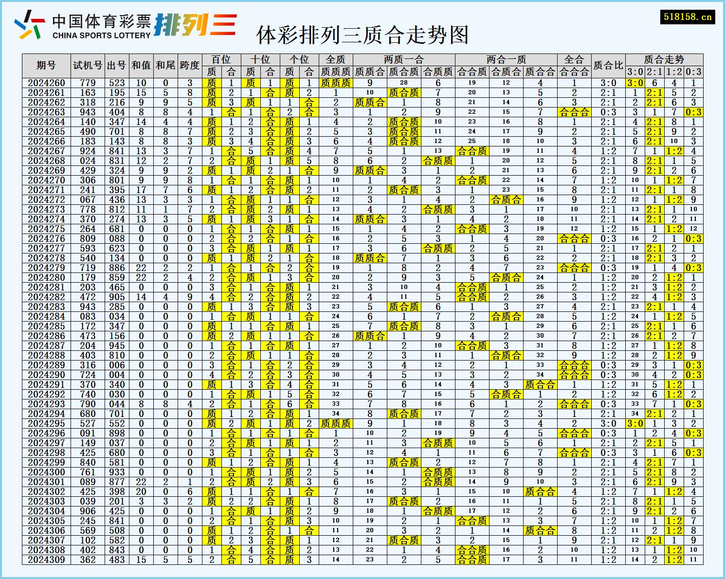725x579 pixels.
Task: Click the 518158.cn site badge
Action: click(688, 17)
